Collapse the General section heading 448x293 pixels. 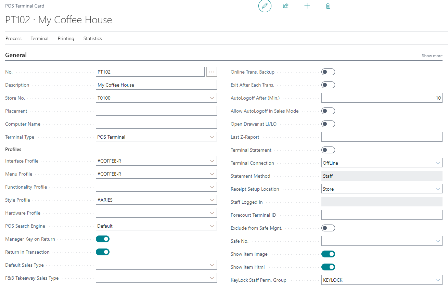[16, 55]
